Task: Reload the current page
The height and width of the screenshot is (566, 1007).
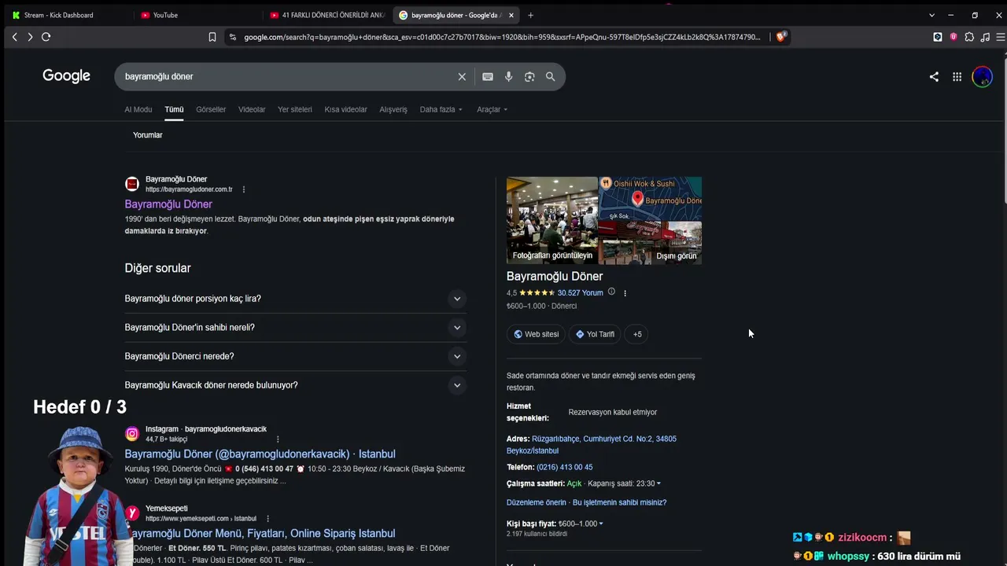Action: coord(46,37)
